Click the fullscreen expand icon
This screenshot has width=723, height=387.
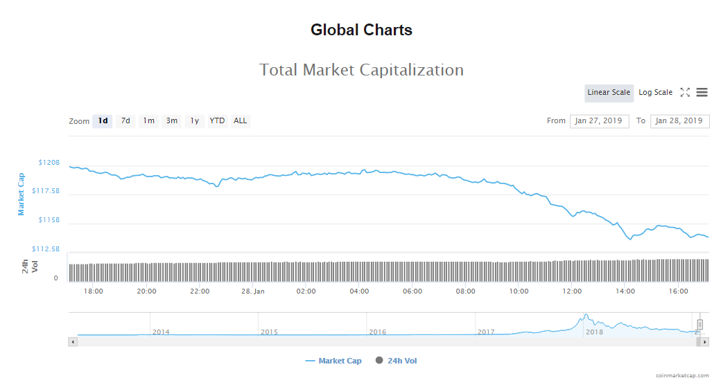[685, 93]
